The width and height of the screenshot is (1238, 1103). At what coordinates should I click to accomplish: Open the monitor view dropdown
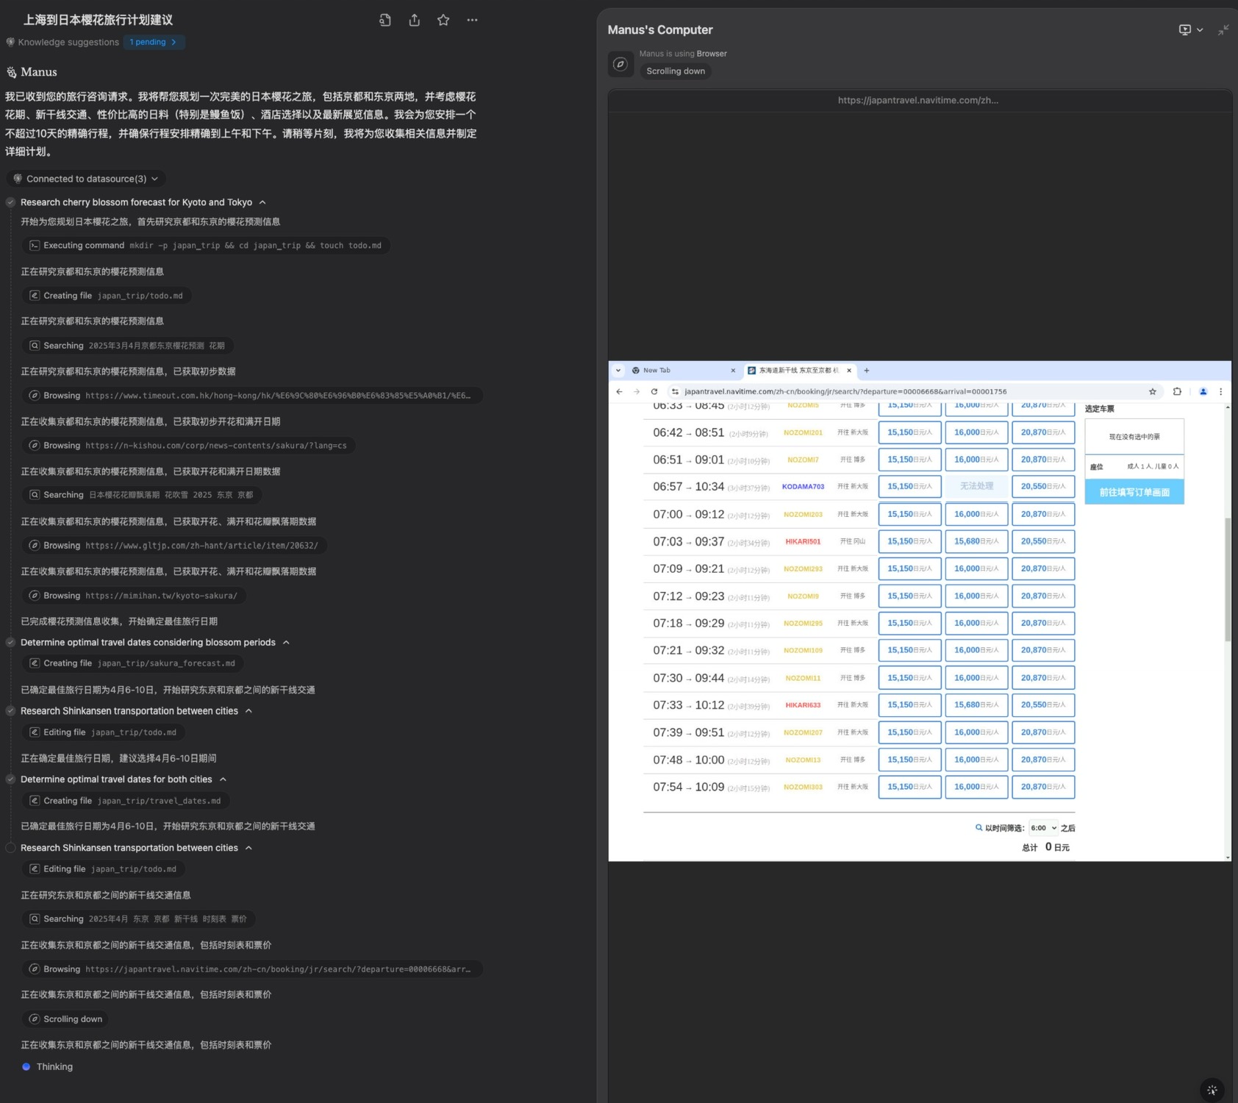coord(1190,30)
